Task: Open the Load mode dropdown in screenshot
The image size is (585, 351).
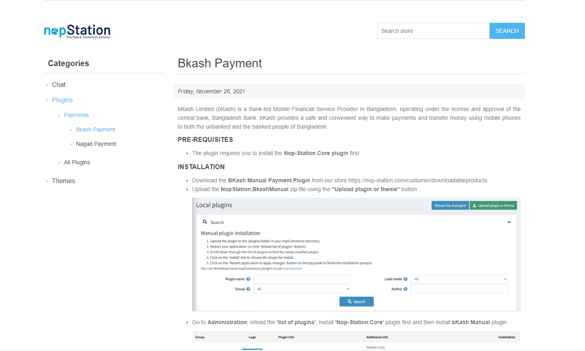Action: [459, 279]
